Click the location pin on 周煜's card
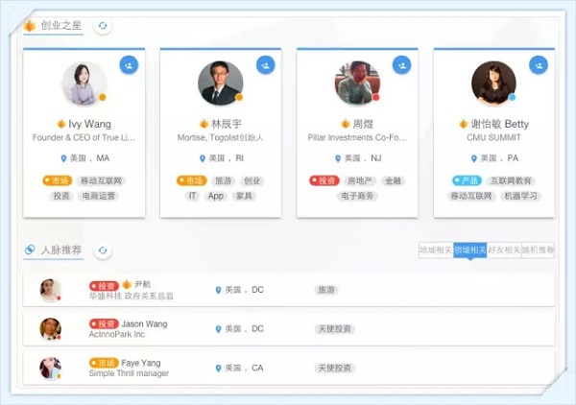 click(338, 158)
